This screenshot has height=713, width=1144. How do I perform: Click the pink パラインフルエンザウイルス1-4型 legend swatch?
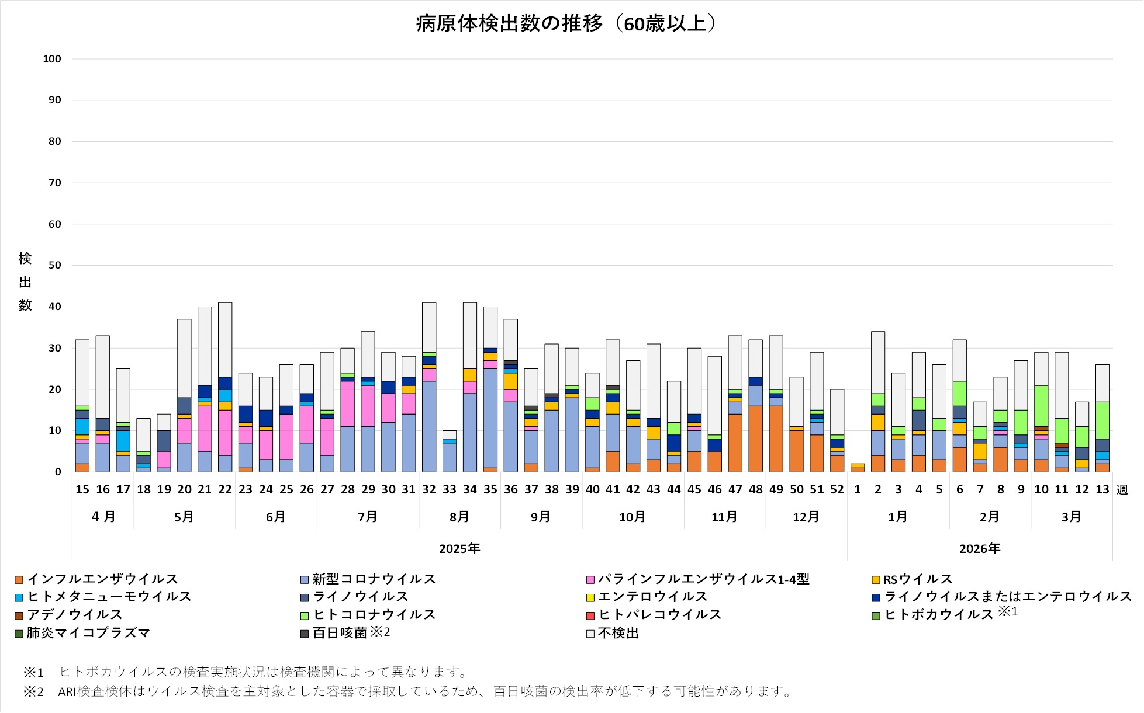[x=590, y=580]
